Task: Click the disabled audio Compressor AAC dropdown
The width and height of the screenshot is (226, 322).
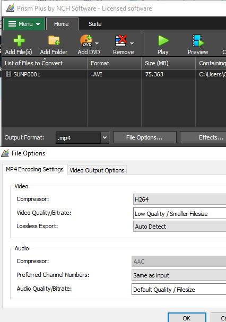Action: (179, 261)
